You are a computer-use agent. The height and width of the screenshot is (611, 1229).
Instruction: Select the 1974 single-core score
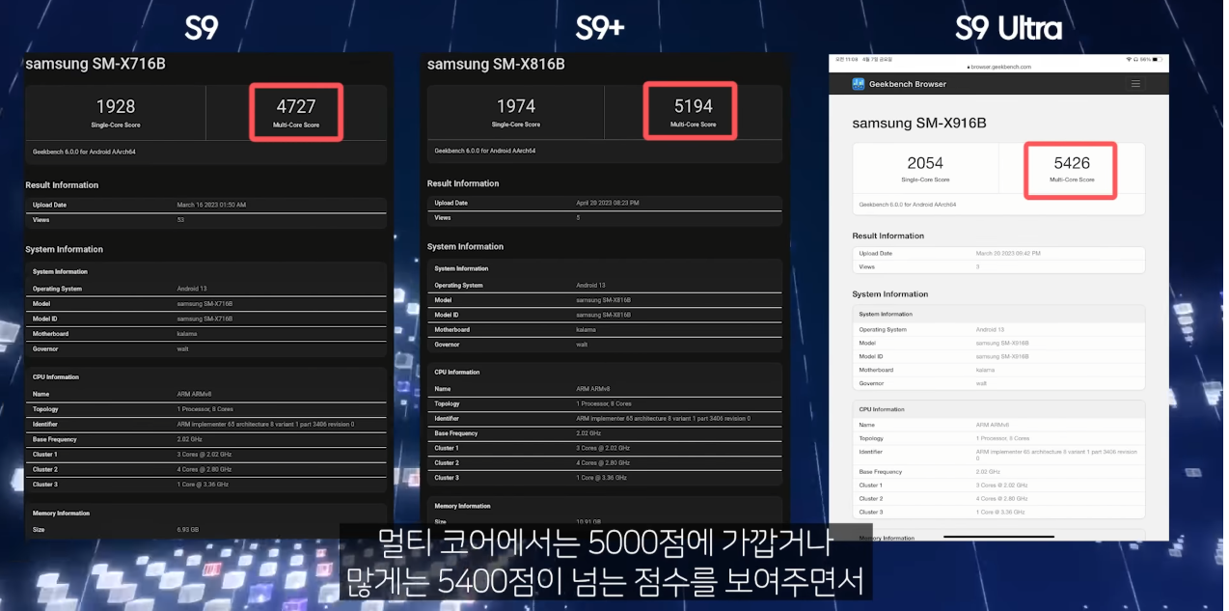(516, 105)
